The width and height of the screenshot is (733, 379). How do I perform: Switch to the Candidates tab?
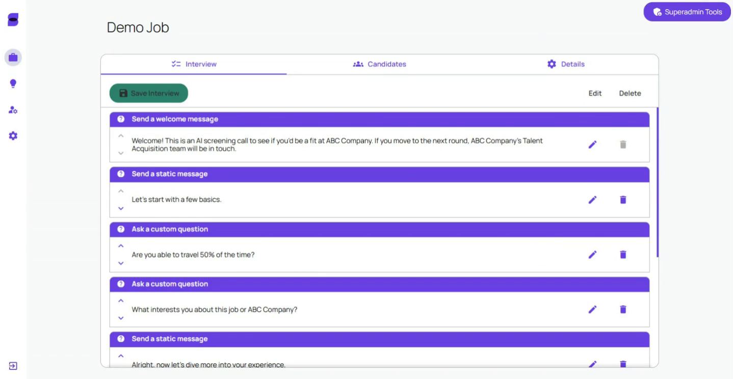pos(380,64)
